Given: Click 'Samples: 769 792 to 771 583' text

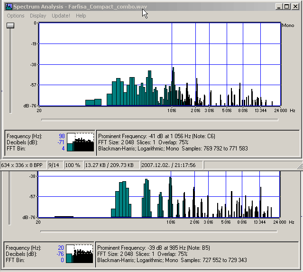Looking at the screenshot, I should [215, 149].
